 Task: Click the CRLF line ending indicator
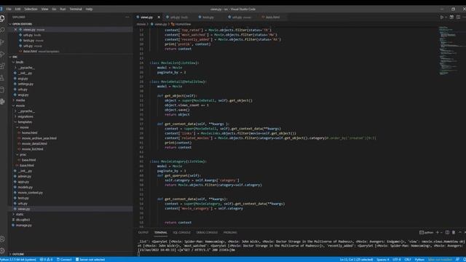(408, 260)
